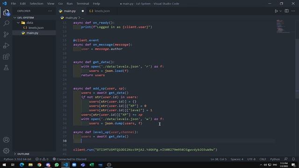
Task: Click Connected to Discord status item
Action: coord(70,159)
